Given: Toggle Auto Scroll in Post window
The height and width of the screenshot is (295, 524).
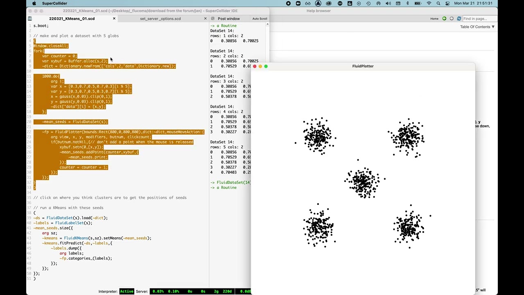Looking at the screenshot, I should [260, 18].
